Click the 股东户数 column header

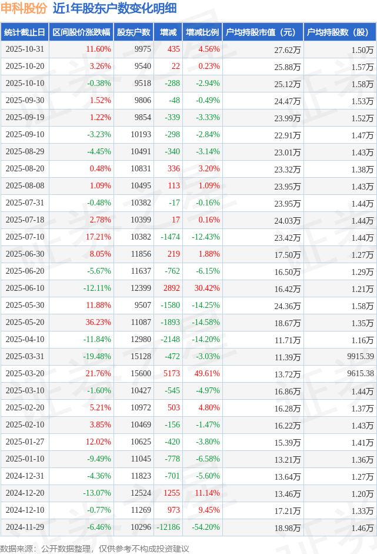[134, 32]
